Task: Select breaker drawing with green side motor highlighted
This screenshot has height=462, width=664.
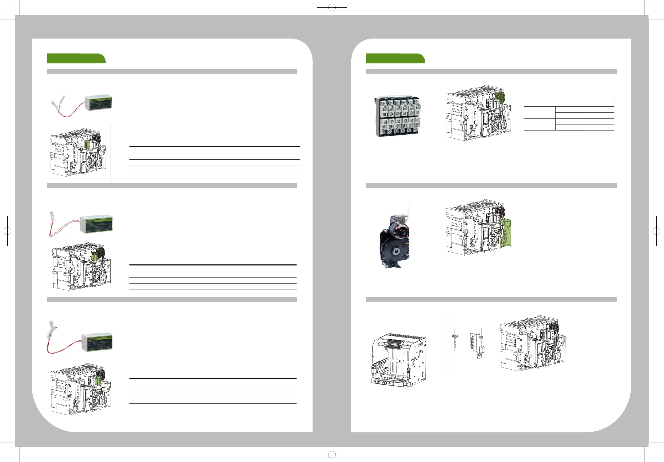Action: point(479,227)
